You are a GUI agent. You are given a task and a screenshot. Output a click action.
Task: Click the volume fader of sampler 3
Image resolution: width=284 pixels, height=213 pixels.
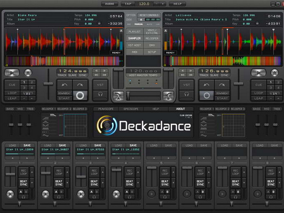click(81, 177)
